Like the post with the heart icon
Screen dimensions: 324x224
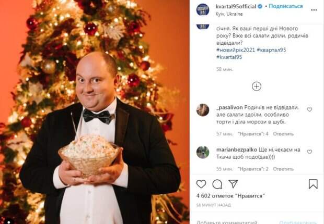pos(201,184)
